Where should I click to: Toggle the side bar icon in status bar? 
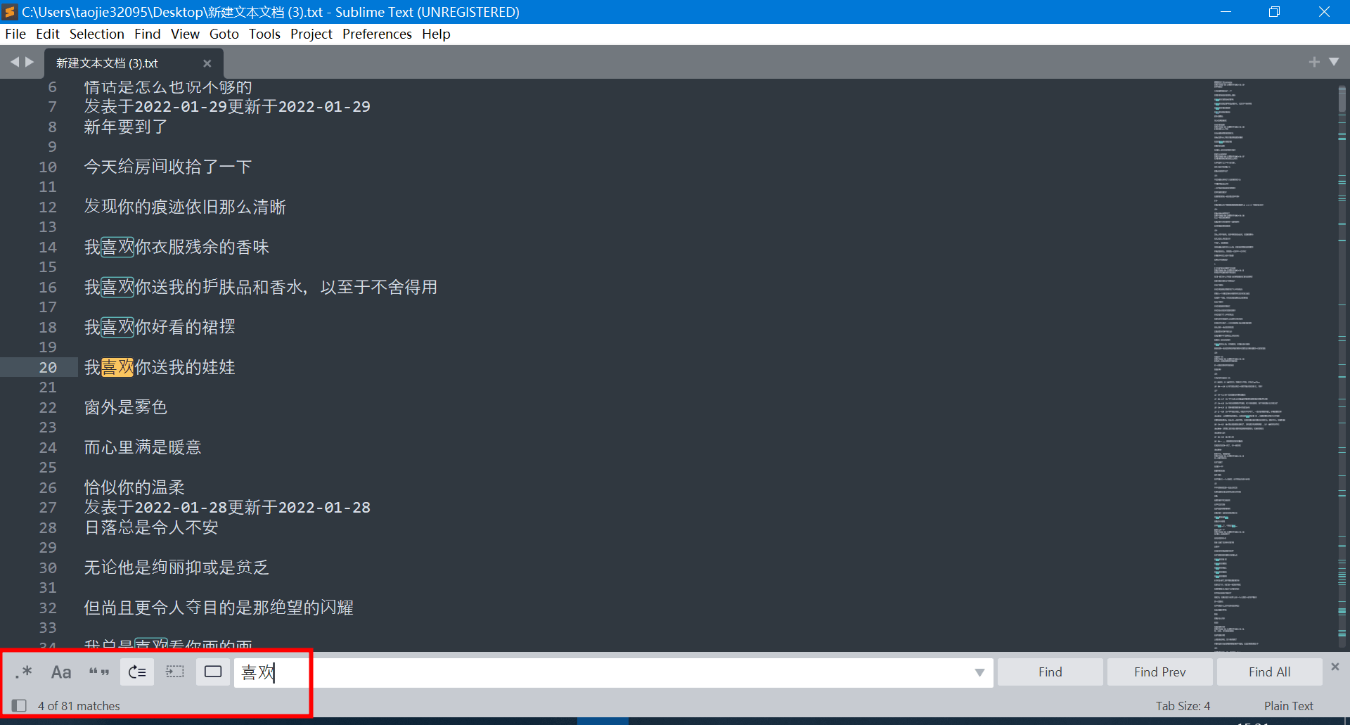pos(19,705)
